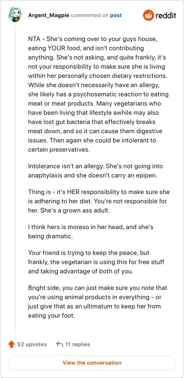The height and width of the screenshot is (378, 184).
Task: Collapse comment using the vertical thread line
Action: point(15,178)
